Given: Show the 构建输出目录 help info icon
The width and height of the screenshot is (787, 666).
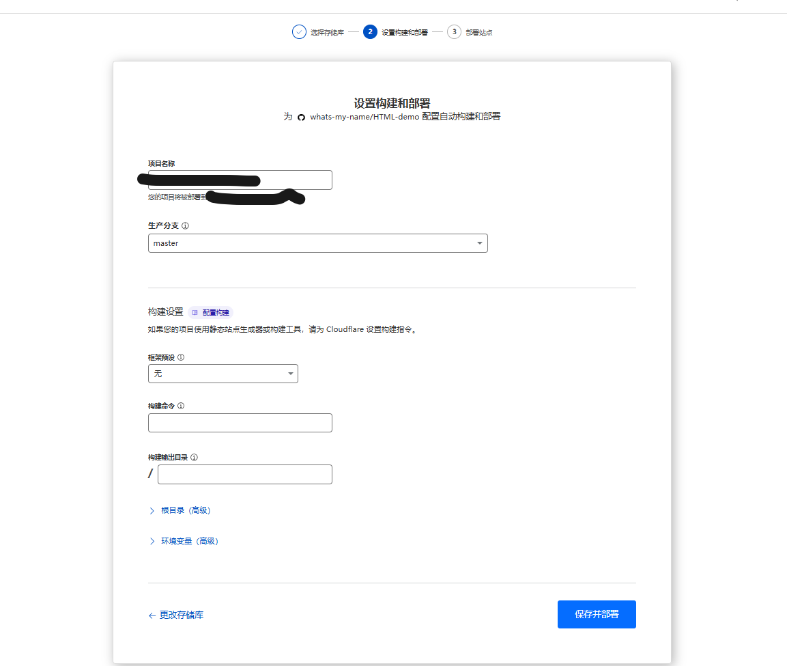Looking at the screenshot, I should tap(195, 458).
